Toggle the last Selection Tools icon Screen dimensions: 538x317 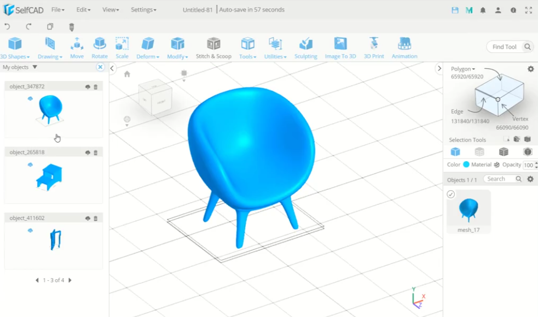(x=528, y=139)
